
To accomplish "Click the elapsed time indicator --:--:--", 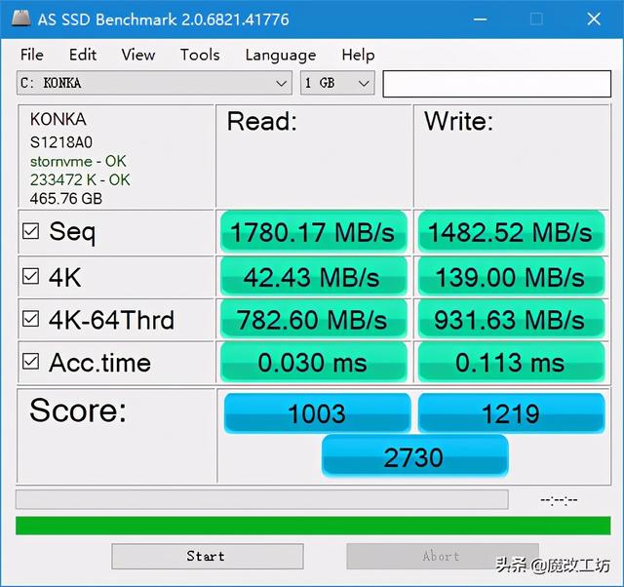I will [559, 500].
